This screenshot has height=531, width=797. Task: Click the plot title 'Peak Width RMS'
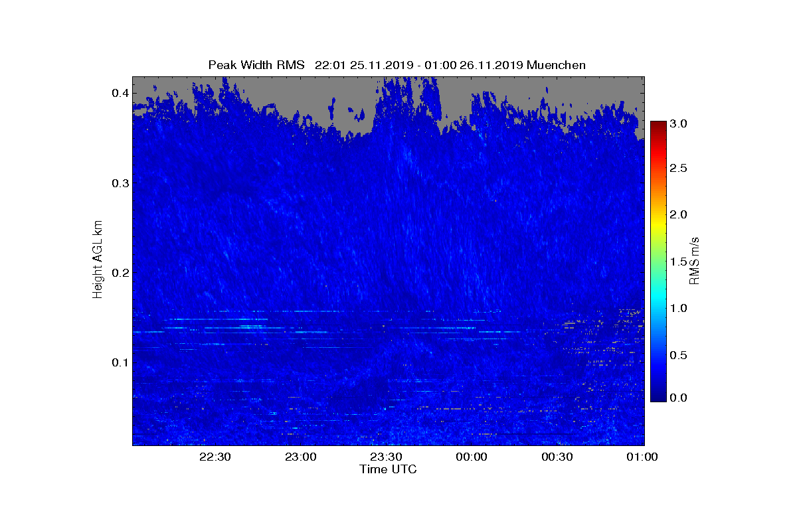tap(256, 64)
